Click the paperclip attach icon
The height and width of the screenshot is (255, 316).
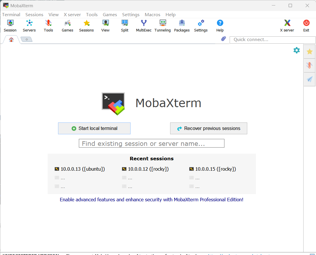click(x=224, y=39)
